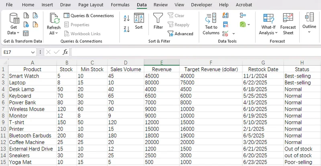The image size is (321, 166).
Task: Switch to the Review tab
Action: point(161,5)
